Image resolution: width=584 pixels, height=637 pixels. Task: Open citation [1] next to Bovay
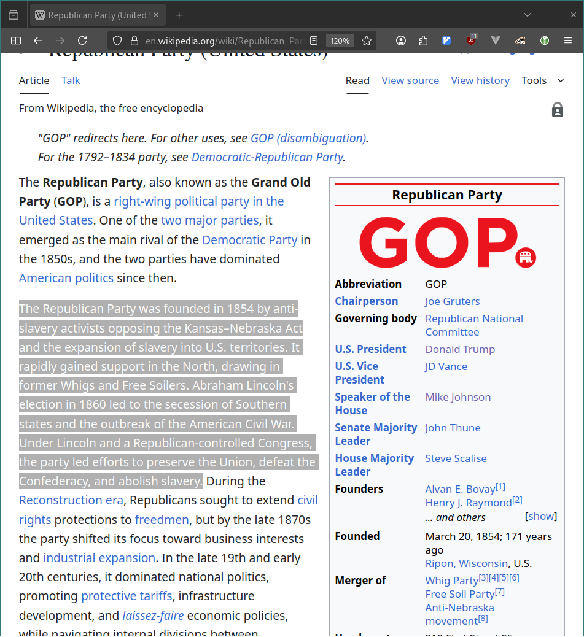[x=500, y=486]
